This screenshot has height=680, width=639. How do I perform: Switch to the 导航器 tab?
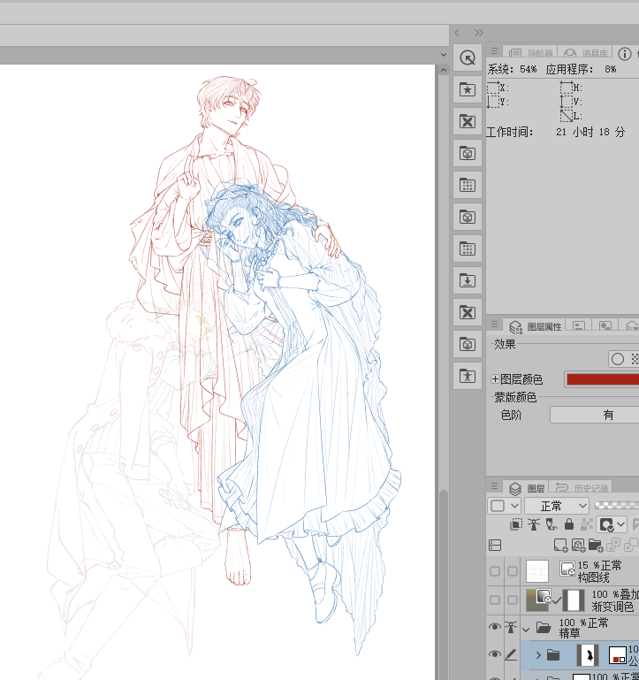pyautogui.click(x=529, y=54)
